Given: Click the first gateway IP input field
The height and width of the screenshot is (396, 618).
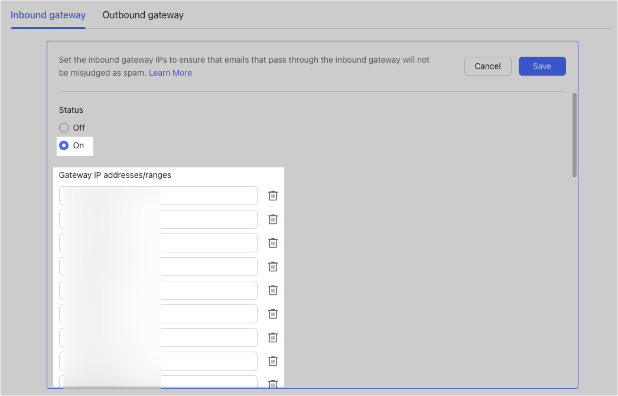Looking at the screenshot, I should 158,195.
